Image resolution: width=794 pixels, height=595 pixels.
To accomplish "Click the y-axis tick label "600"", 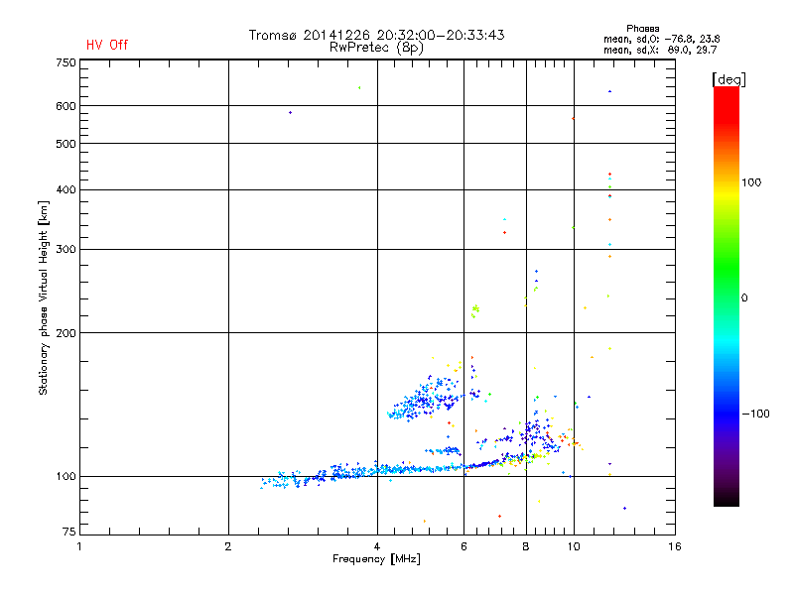I will [66, 106].
